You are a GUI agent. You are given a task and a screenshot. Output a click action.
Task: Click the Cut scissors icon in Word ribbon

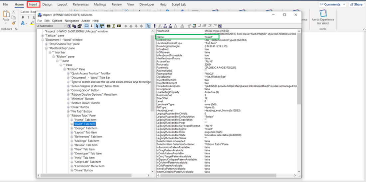point(14,12)
